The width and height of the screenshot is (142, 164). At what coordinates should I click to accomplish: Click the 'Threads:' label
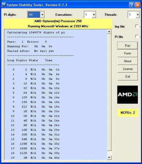coord(111,15)
